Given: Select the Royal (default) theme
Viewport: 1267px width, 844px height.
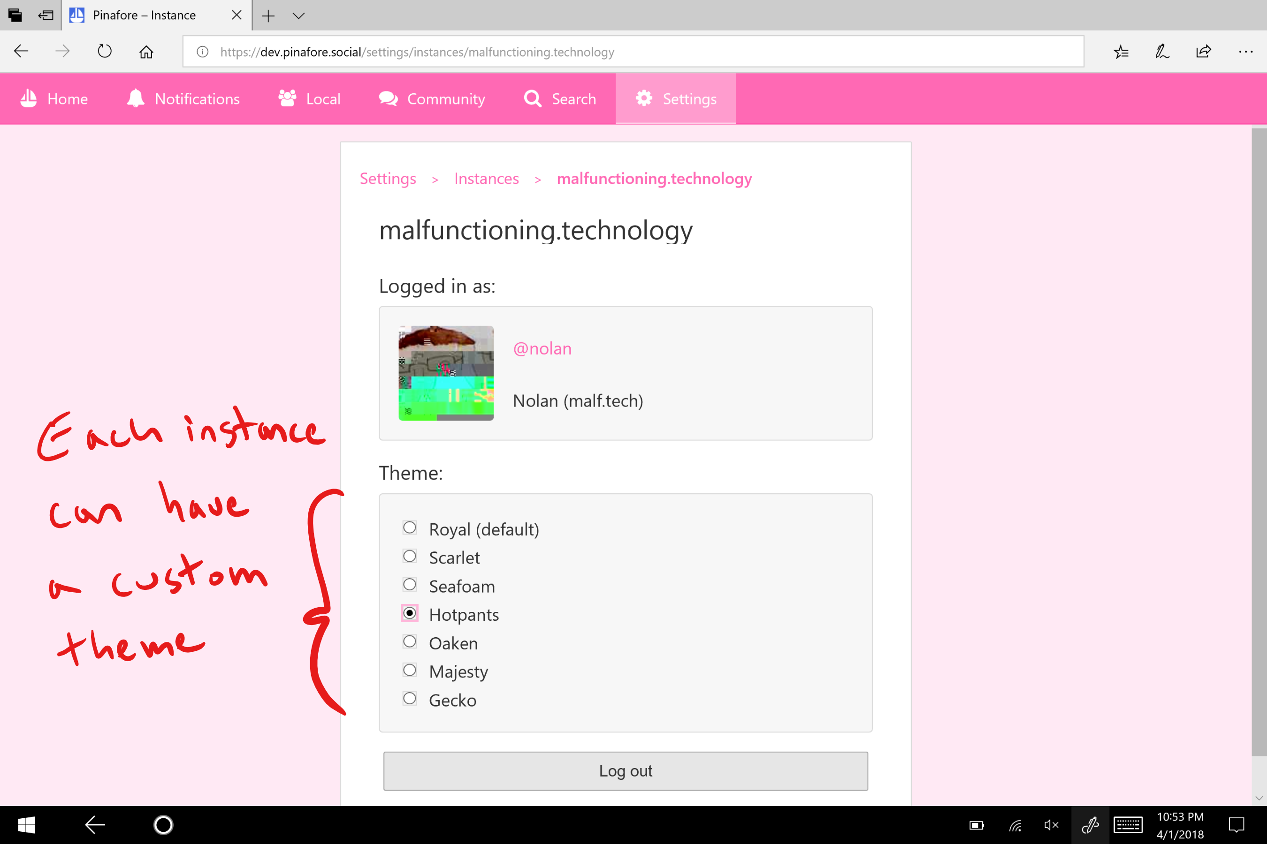Looking at the screenshot, I should (409, 527).
